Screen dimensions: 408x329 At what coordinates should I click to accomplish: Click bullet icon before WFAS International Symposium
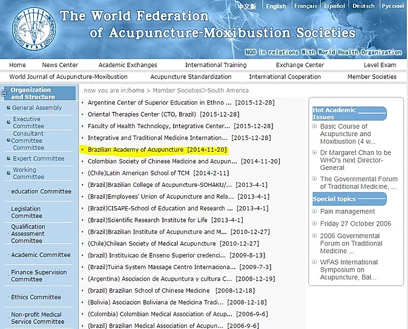(x=314, y=262)
